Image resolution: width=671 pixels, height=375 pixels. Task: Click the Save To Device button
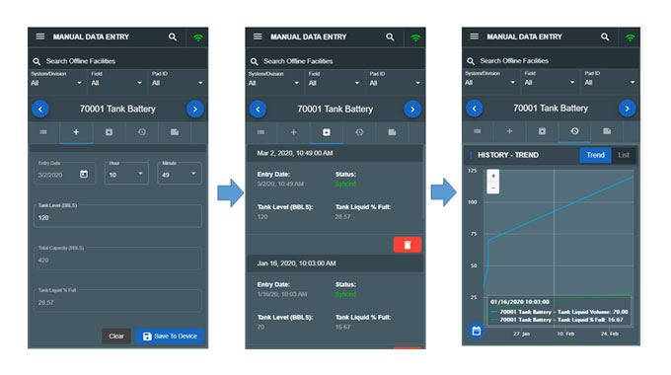[x=170, y=337]
